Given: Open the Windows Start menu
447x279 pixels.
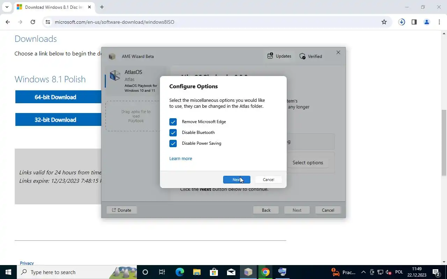Looking at the screenshot, I should 8,272.
